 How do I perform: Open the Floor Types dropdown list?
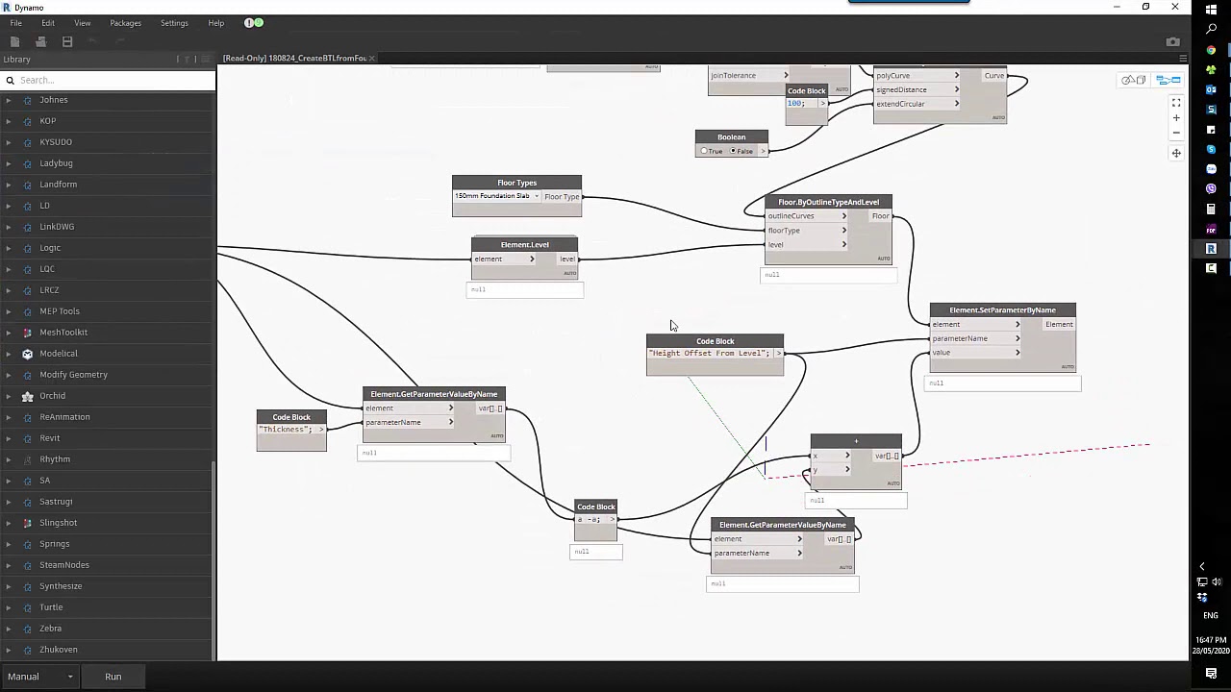(496, 196)
